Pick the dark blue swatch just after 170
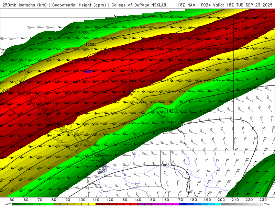Viewport: 275px width, 206px height. (x=183, y=204)
